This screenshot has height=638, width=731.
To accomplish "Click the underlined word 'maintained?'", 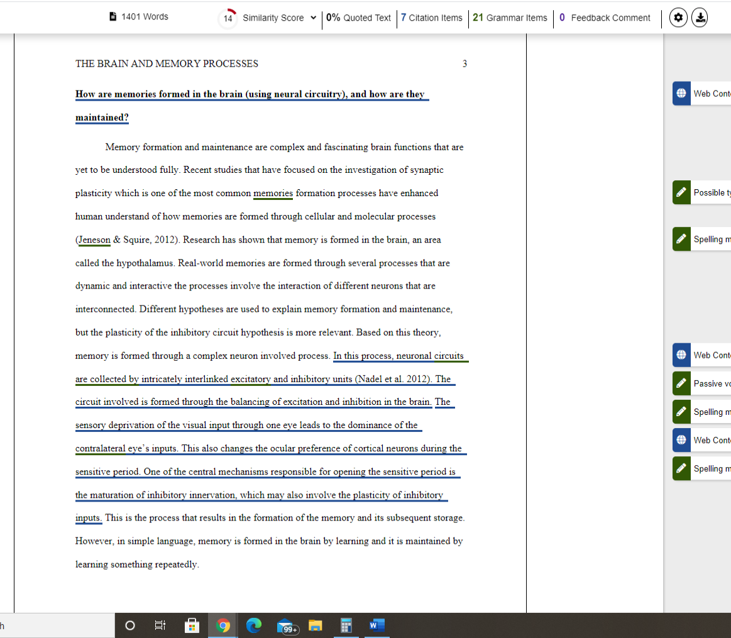I will [102, 118].
